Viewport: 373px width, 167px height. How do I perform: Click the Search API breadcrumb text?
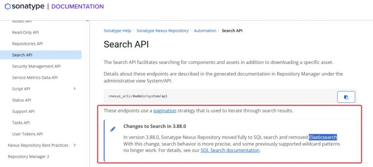click(x=232, y=31)
